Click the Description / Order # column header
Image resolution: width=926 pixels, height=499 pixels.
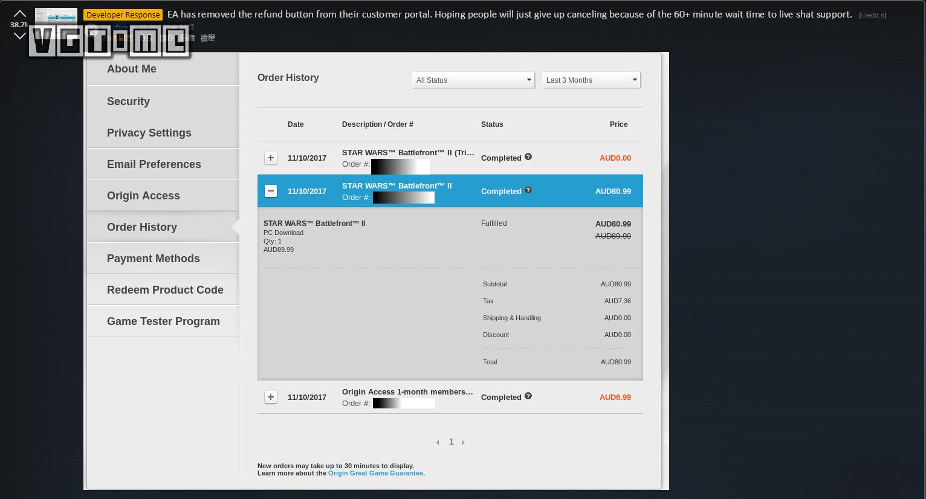[x=378, y=124]
